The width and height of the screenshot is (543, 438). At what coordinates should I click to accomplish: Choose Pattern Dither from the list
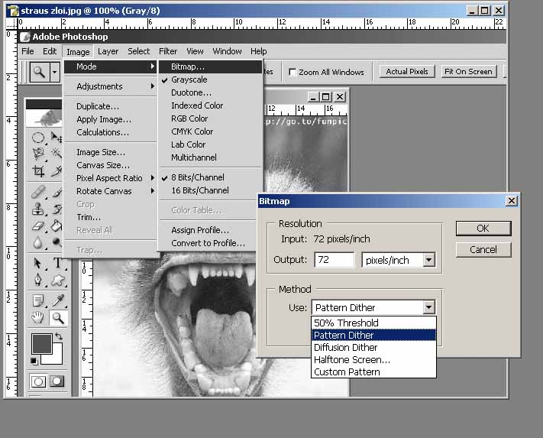pos(373,336)
